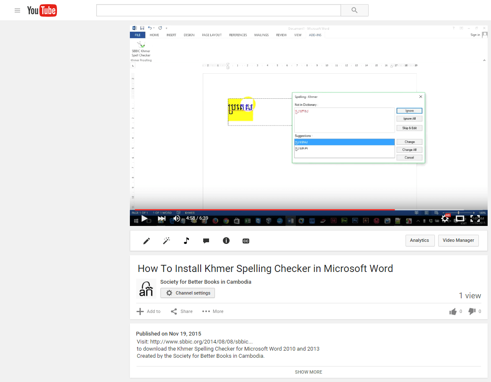The height and width of the screenshot is (382, 491).
Task: Collapse the Word ribbon arrow
Action: (x=484, y=60)
